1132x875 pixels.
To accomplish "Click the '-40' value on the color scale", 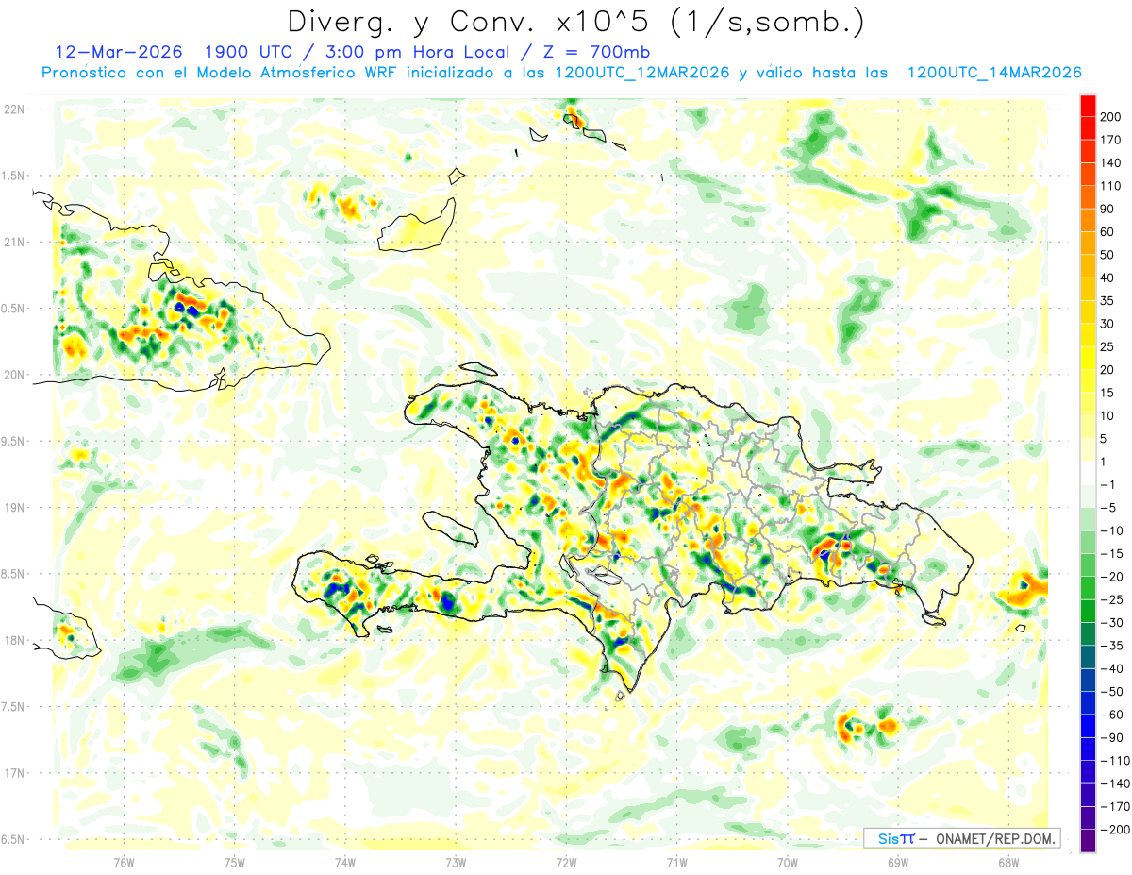I will (1112, 669).
